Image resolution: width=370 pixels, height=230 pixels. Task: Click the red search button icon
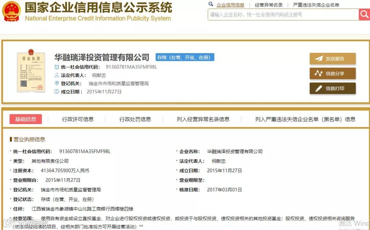pos(364,15)
